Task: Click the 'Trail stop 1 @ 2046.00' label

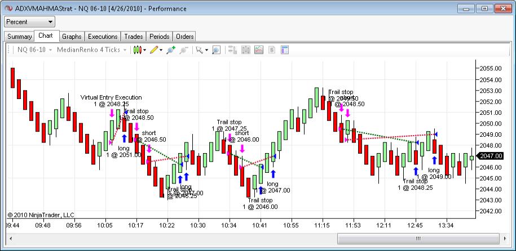Action: 261,203
